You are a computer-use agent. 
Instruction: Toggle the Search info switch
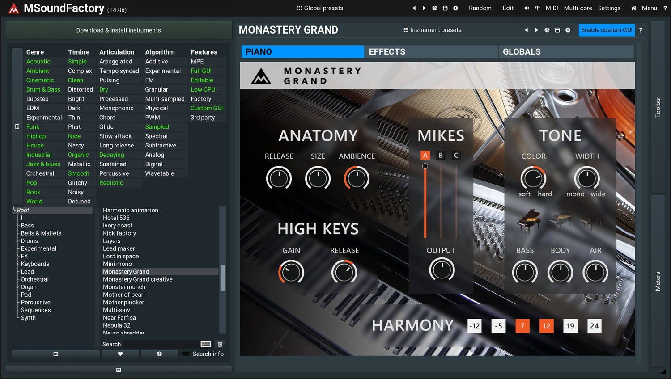[x=185, y=354]
